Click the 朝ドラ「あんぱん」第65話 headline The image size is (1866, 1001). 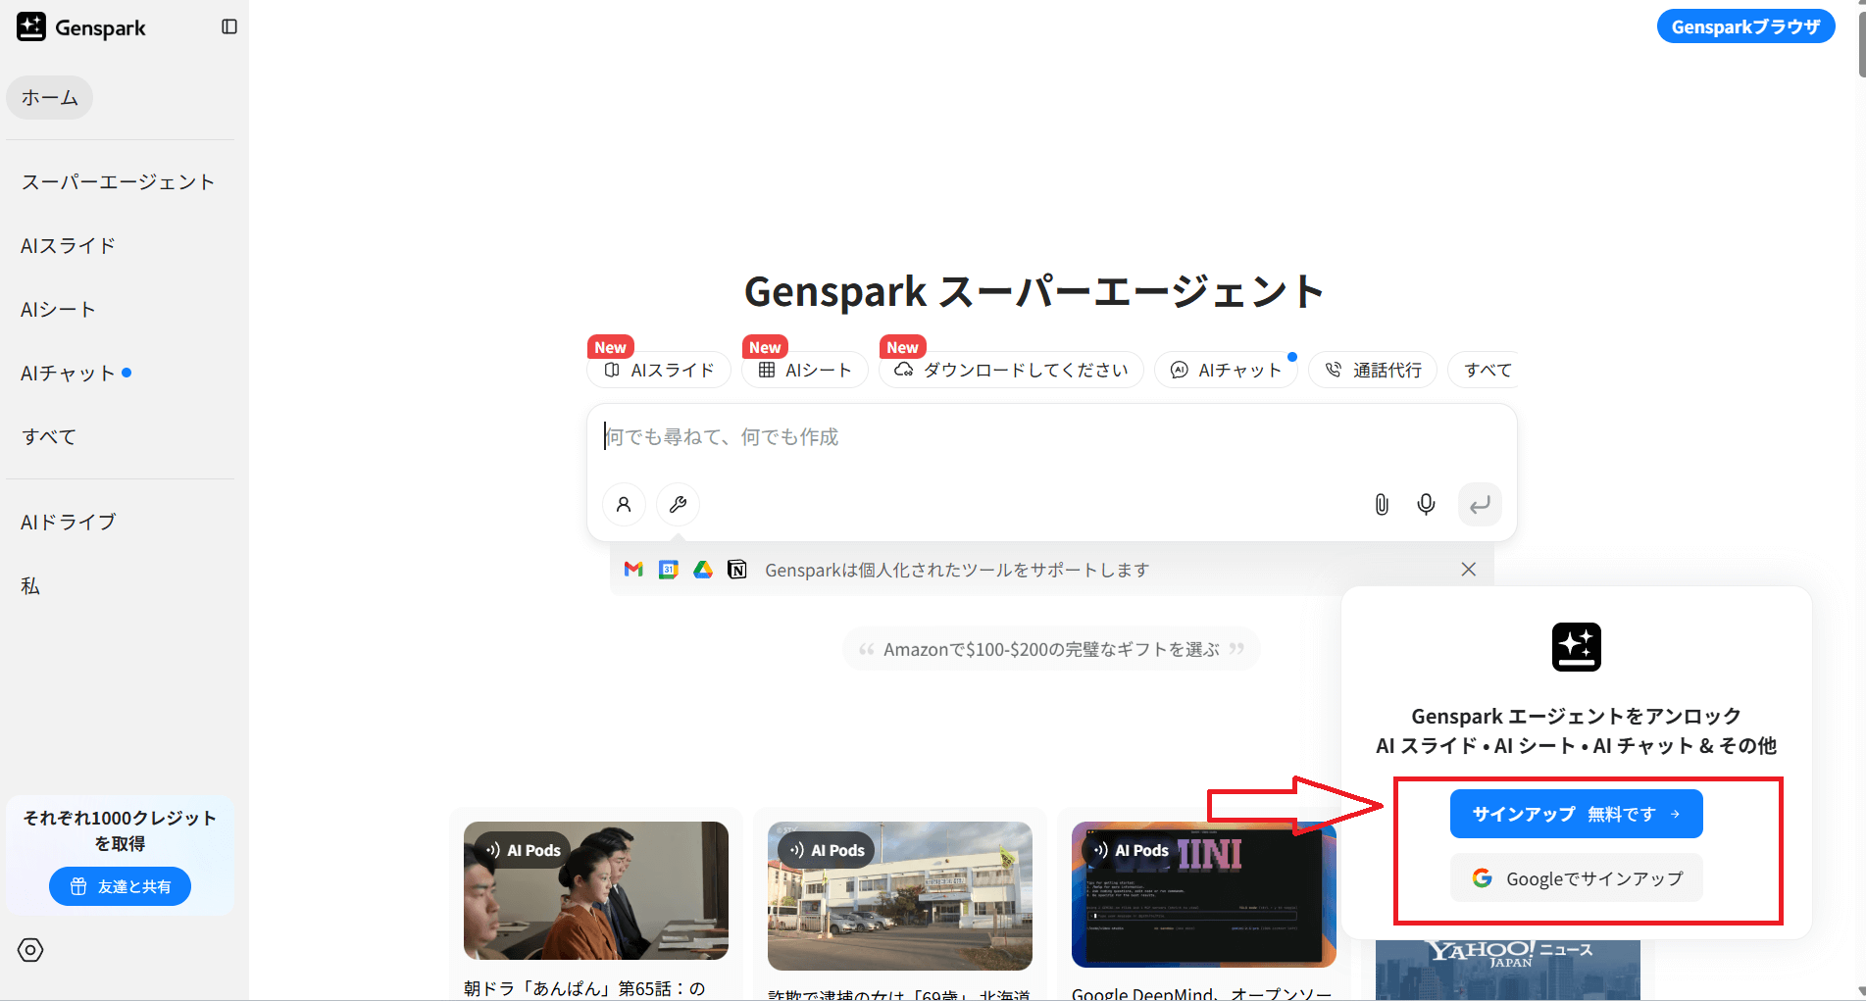(x=584, y=988)
